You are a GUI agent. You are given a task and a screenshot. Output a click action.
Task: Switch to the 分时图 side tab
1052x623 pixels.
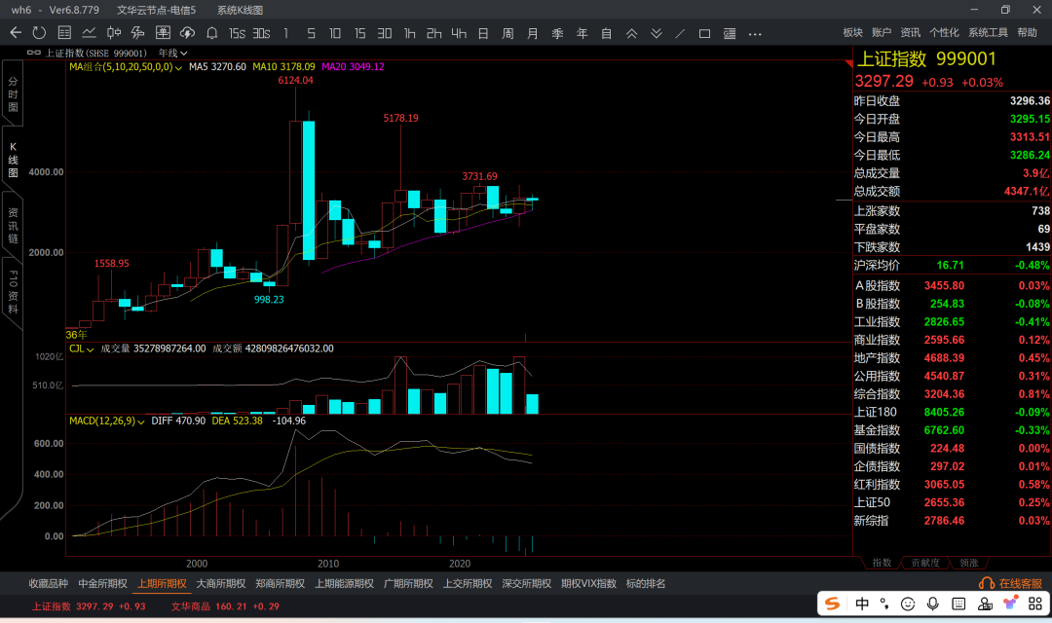[x=13, y=93]
